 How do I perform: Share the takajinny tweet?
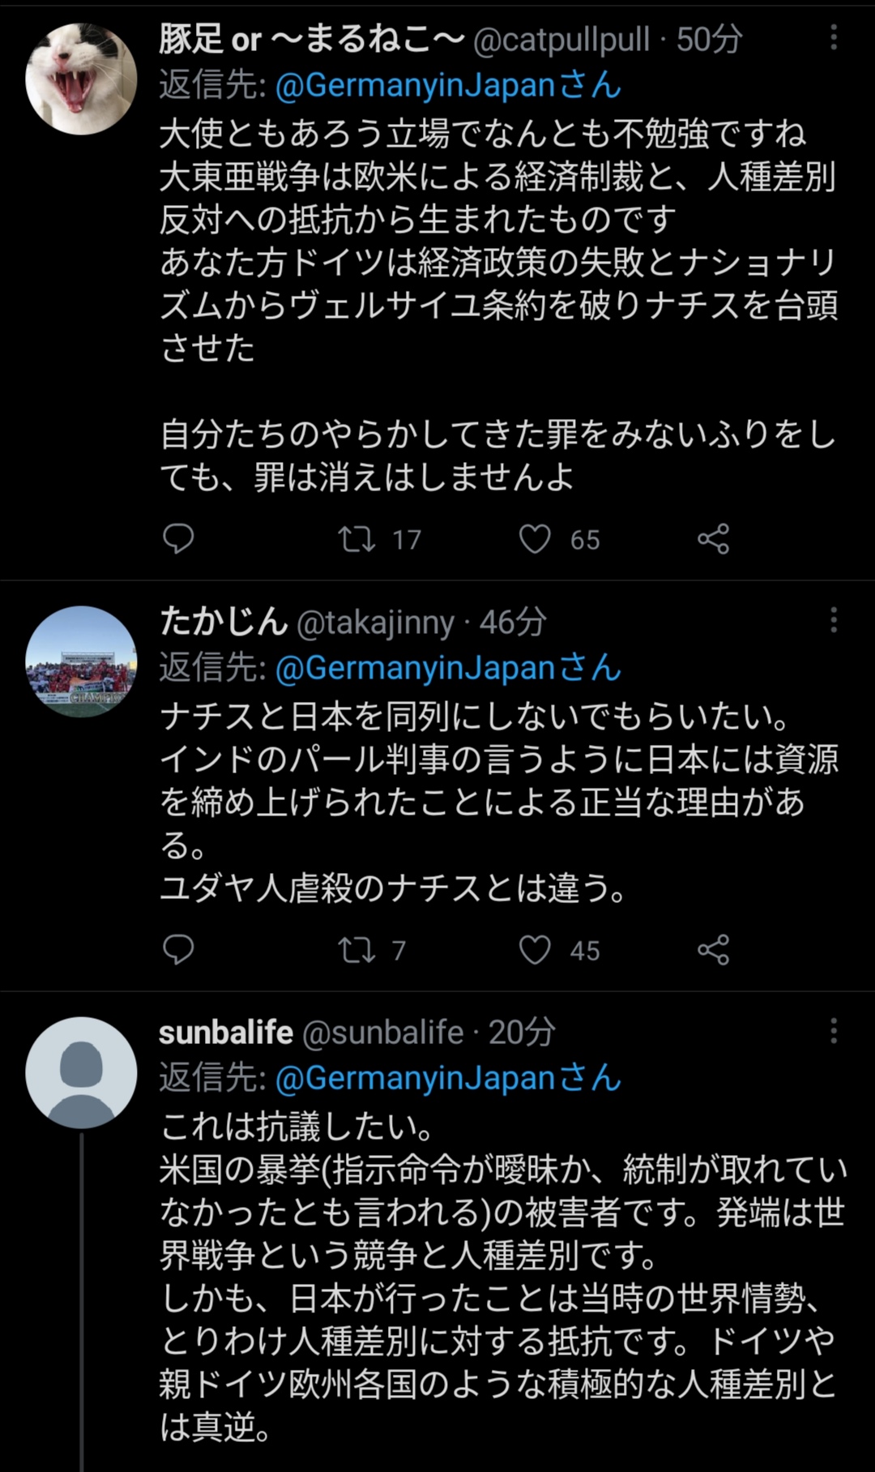(x=714, y=950)
